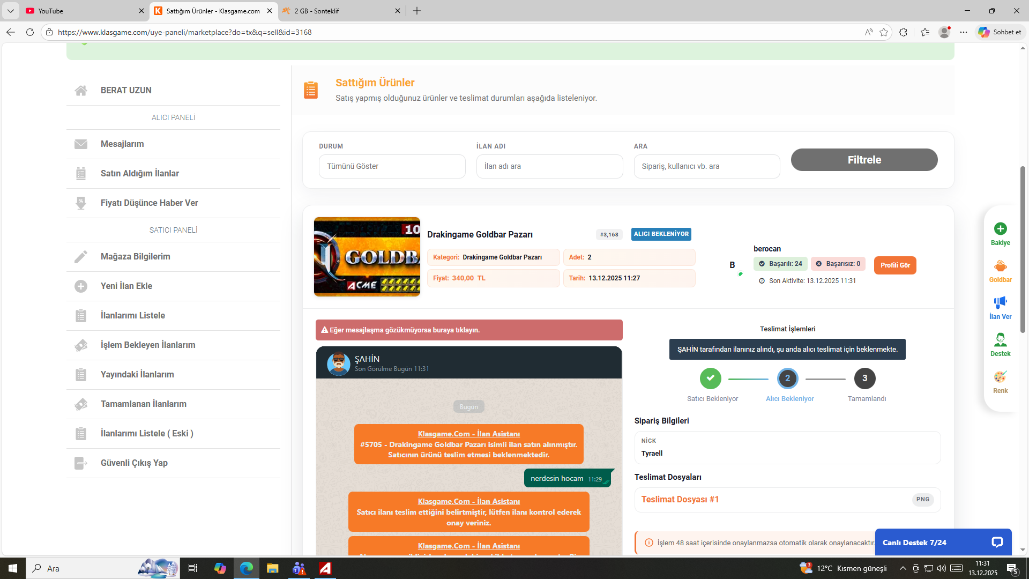Click ŞAHİN's avatar in chat header
The image size is (1029, 579).
pos(338,363)
